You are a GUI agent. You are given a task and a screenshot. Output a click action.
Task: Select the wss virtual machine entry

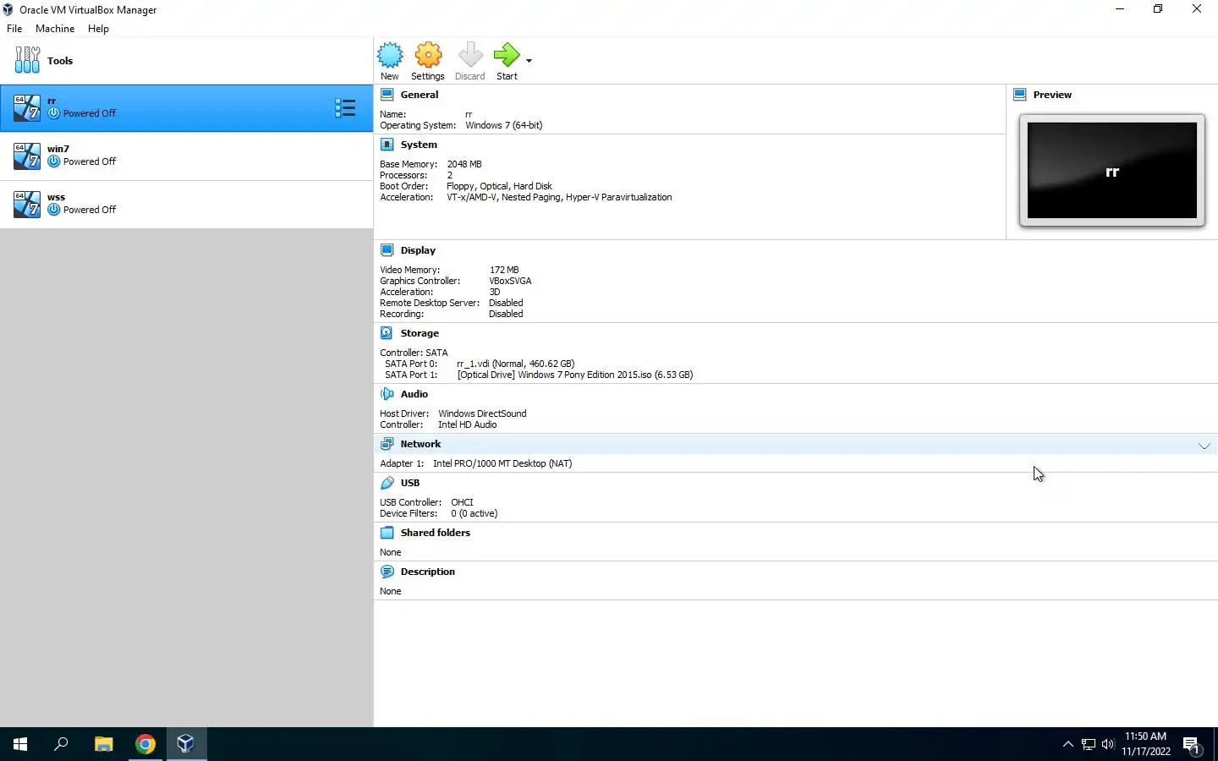click(186, 204)
